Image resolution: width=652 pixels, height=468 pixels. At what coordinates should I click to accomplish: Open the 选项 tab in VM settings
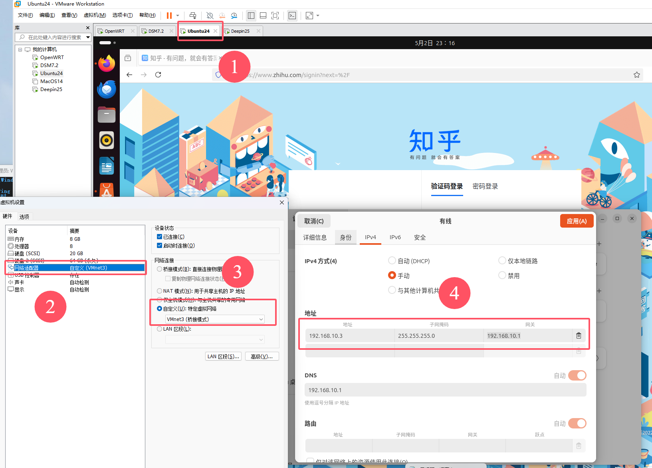coord(24,217)
